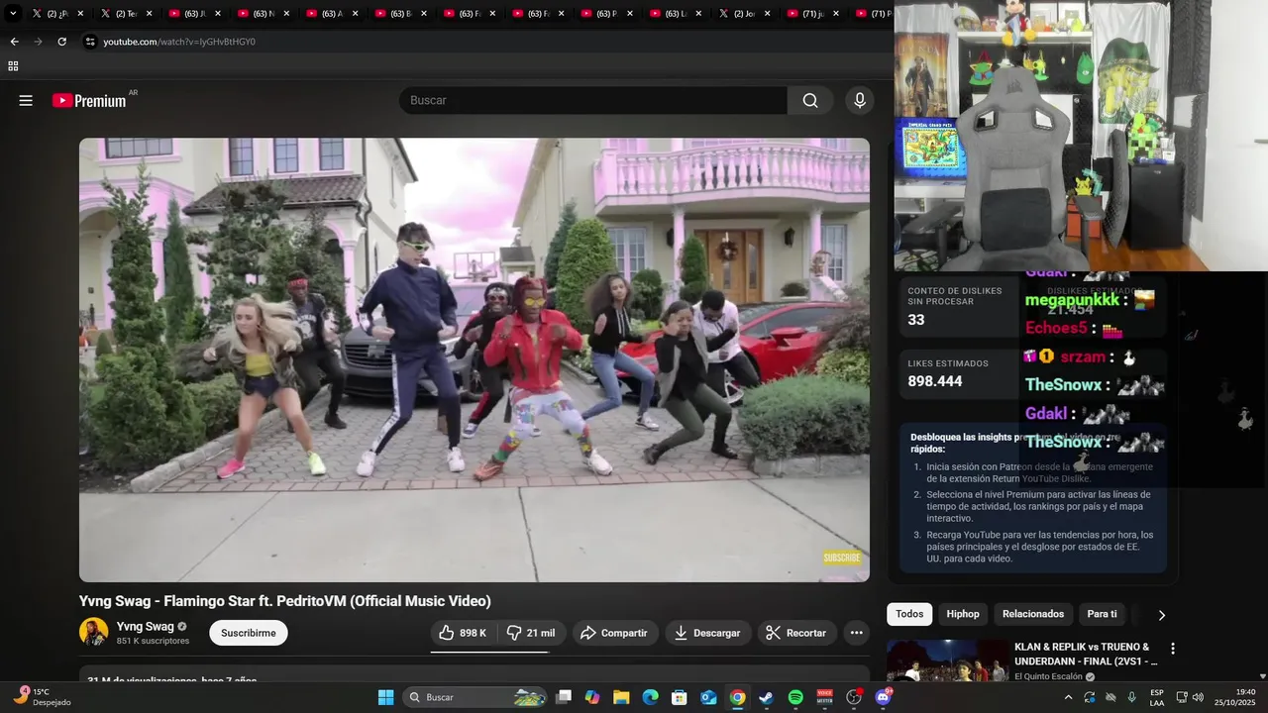Switch to the (63) N YouTube tab

coord(263,14)
